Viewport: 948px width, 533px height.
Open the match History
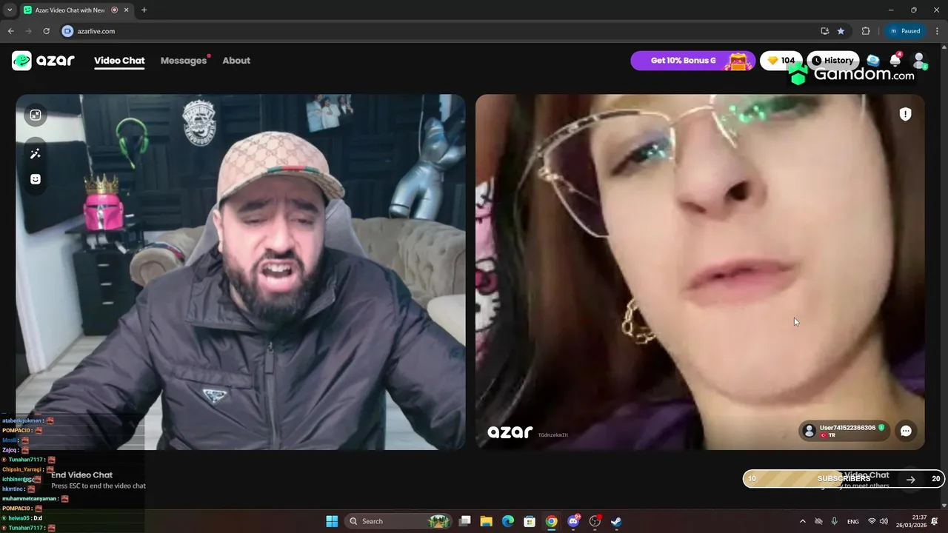832,61
